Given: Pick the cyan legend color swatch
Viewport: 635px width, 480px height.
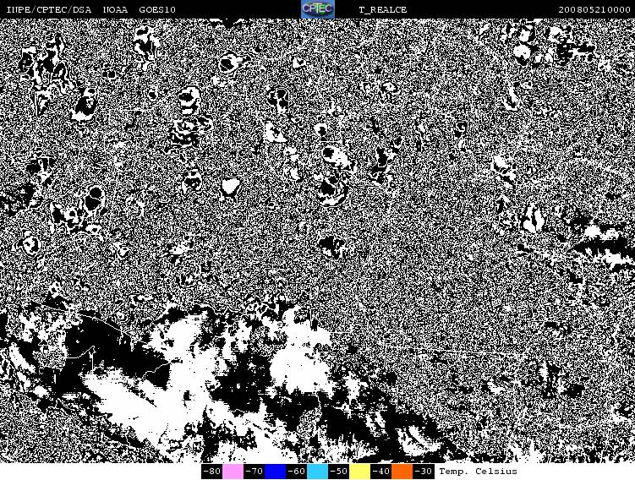Looking at the screenshot, I should (x=317, y=472).
